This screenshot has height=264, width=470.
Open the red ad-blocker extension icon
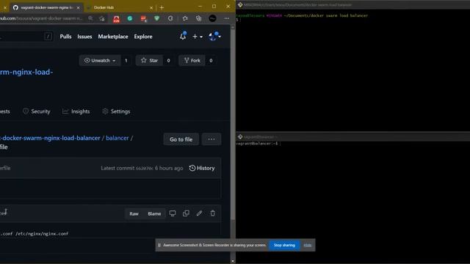click(x=144, y=19)
